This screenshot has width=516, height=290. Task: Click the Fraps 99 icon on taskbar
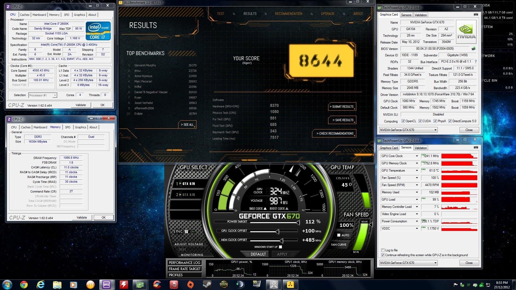click(x=257, y=284)
